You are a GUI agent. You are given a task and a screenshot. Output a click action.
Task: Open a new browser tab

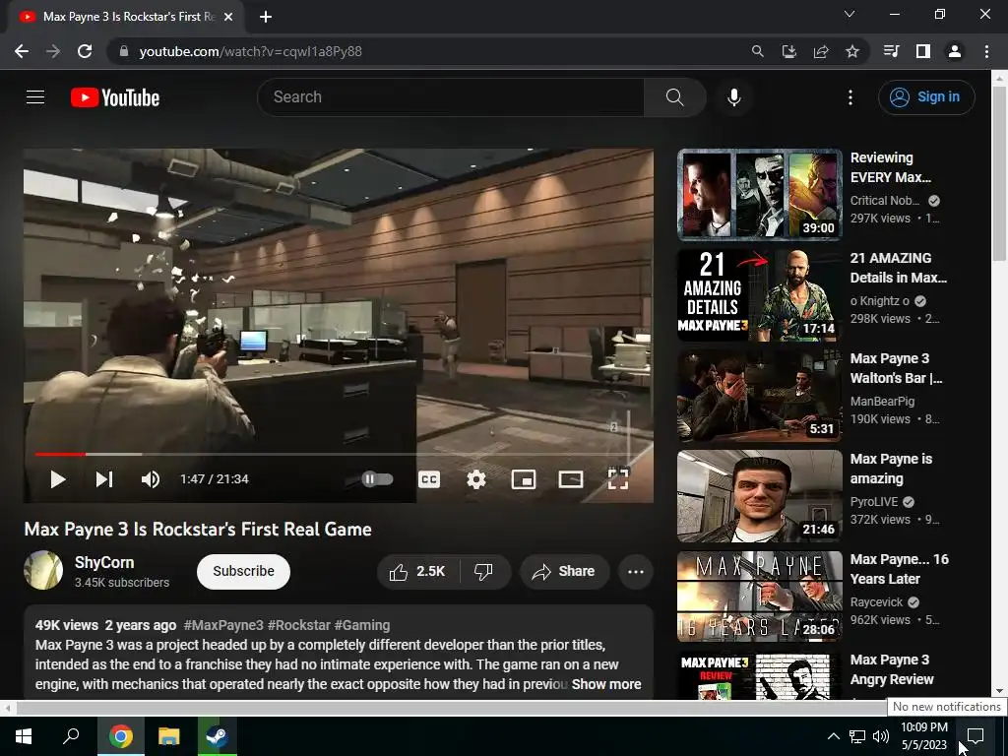coord(266,17)
